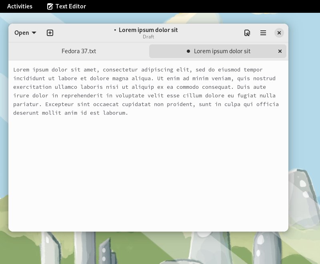Open the Activities overview

point(20,6)
